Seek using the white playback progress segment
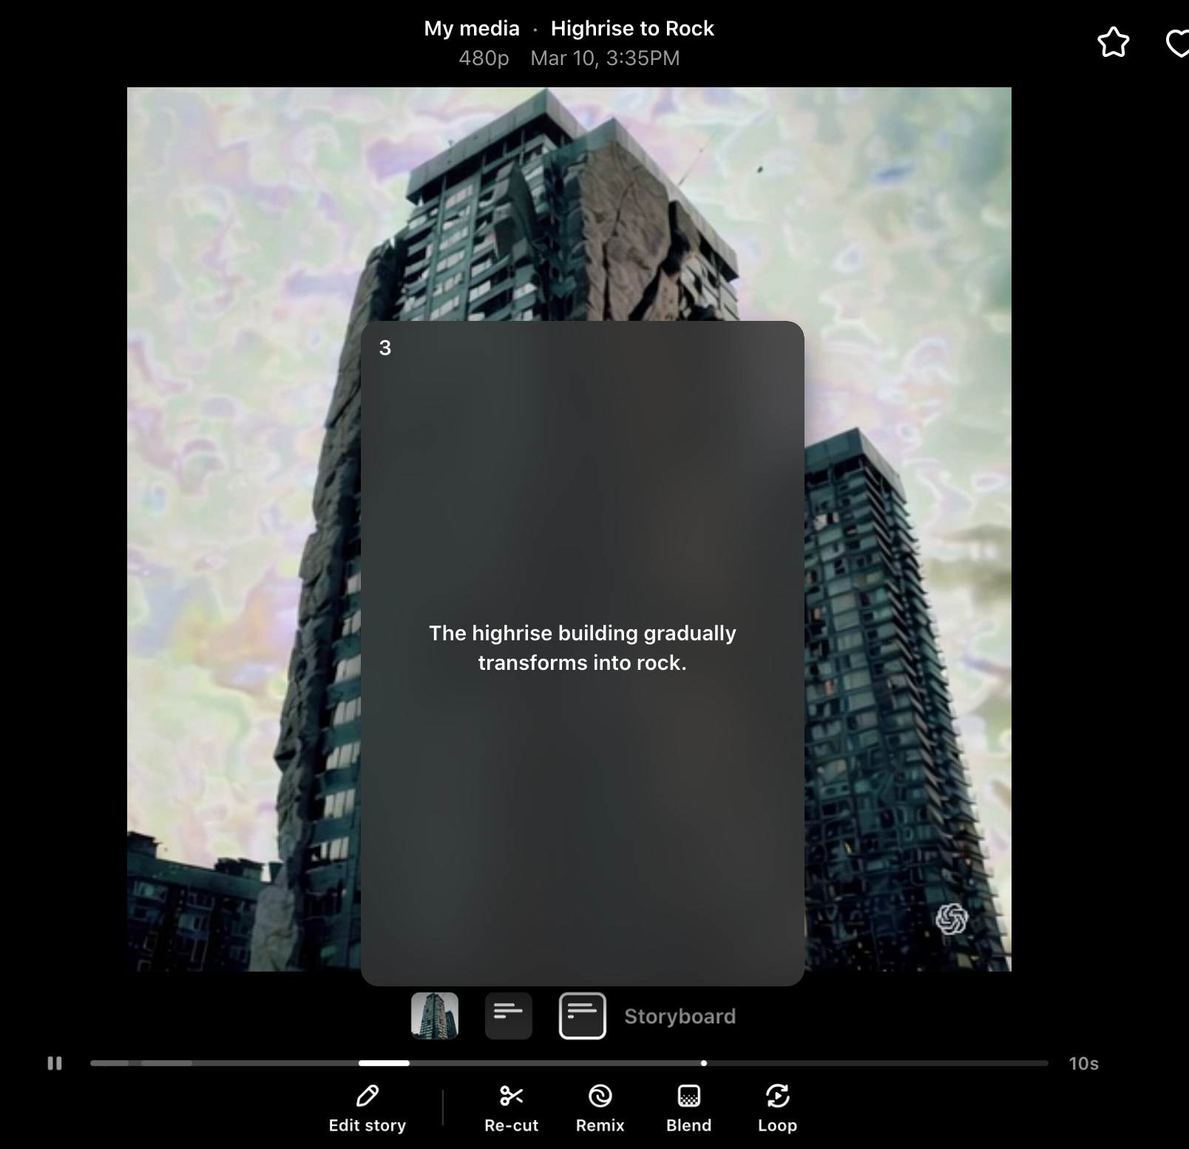 384,1063
